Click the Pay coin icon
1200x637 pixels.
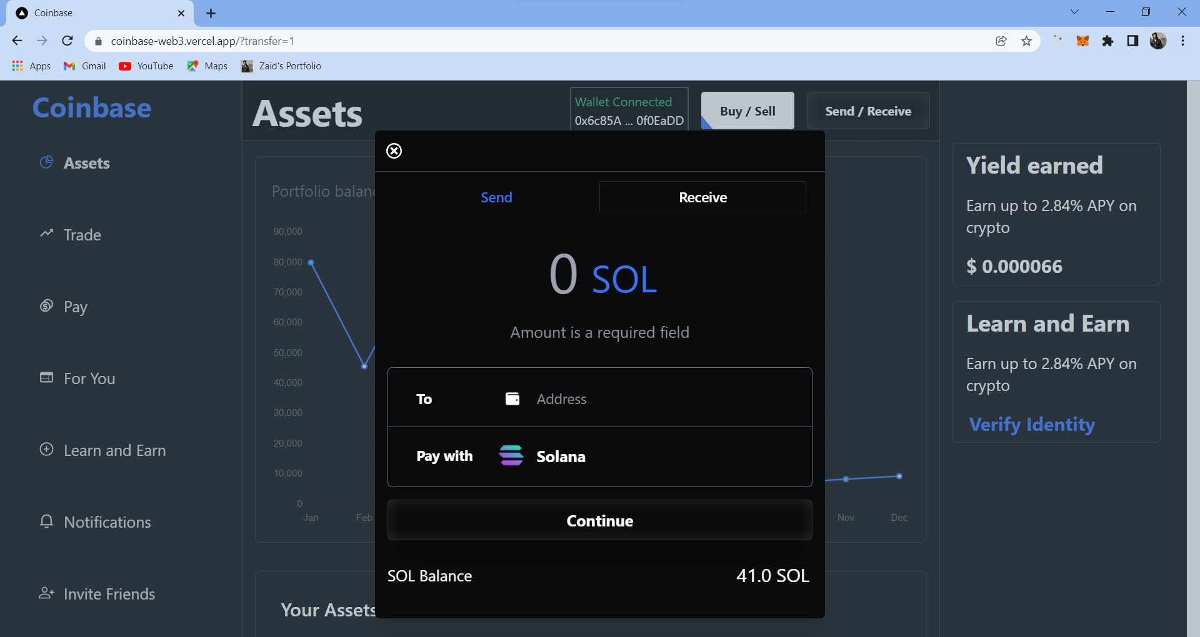coord(46,305)
